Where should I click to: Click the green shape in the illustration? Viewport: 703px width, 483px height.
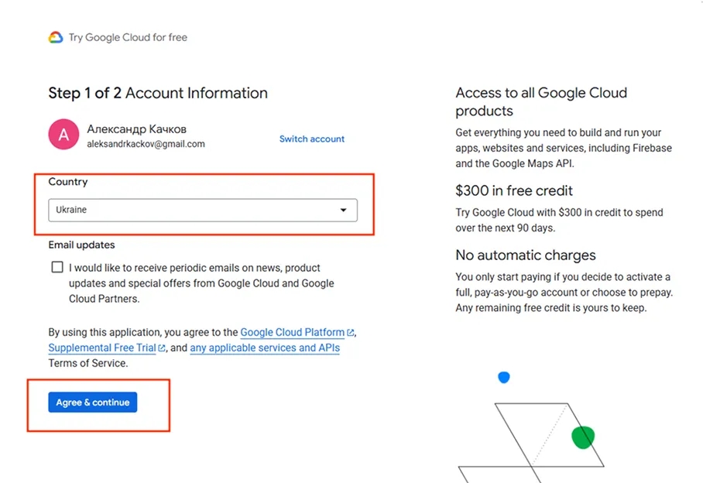(x=583, y=437)
